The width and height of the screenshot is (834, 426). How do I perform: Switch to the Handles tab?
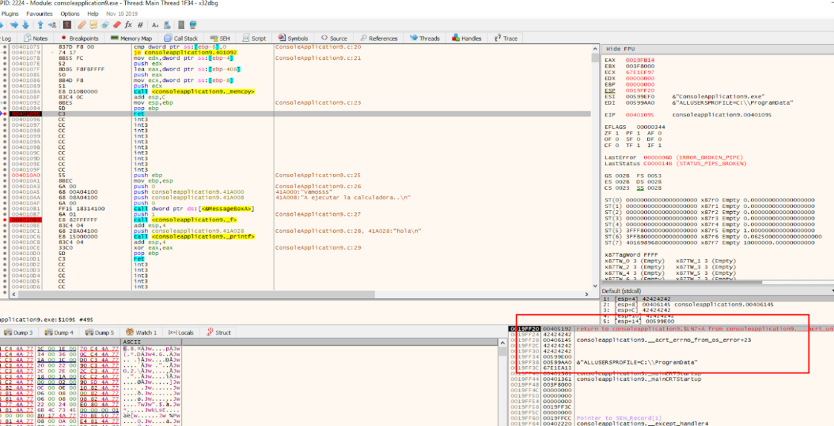pyautogui.click(x=467, y=38)
